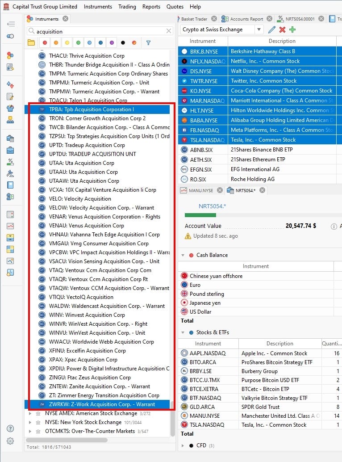Open the instrument search magnifier sidebar icon

[x=10, y=67]
